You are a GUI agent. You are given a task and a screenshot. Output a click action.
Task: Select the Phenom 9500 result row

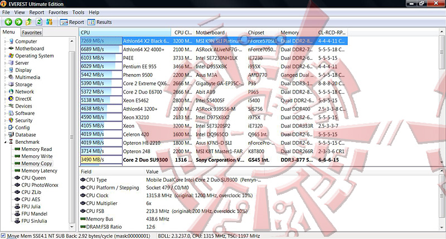(x=214, y=75)
